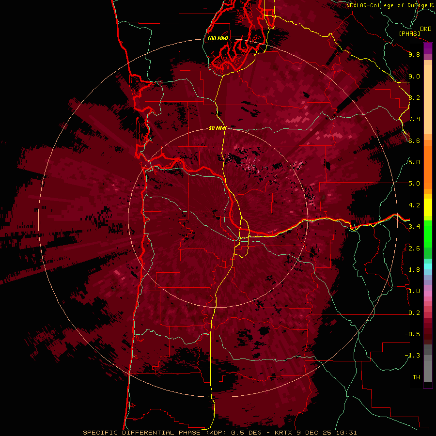The height and width of the screenshot is (436, 436).
Task: Click the 4.2 colorbar scale value
Action: pos(414,205)
